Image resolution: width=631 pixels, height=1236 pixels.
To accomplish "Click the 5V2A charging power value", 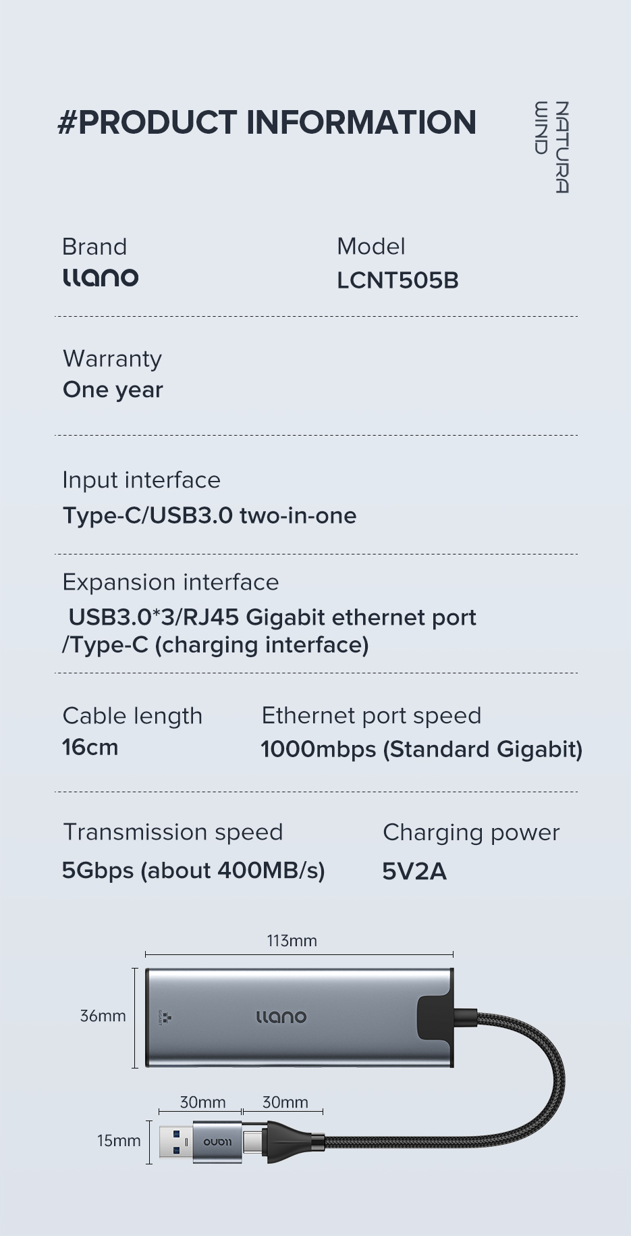I will (414, 872).
